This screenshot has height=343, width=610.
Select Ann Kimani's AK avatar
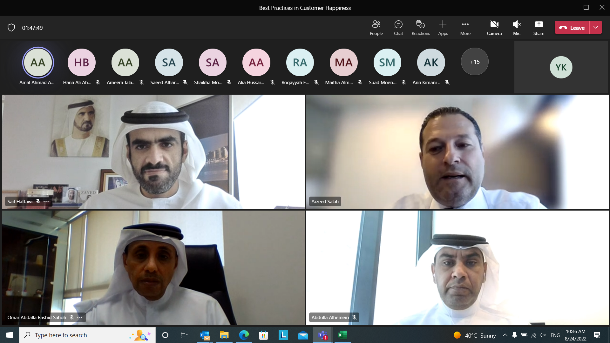pyautogui.click(x=431, y=63)
